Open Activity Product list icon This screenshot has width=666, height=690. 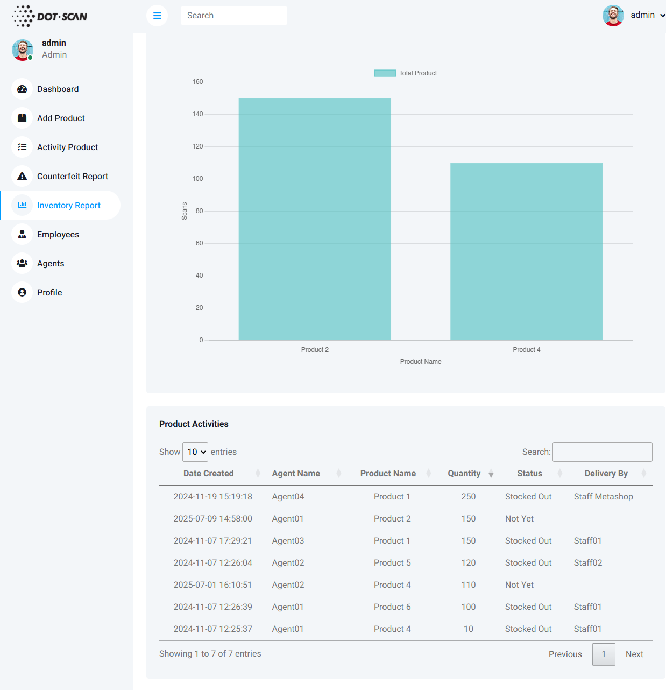tap(22, 147)
